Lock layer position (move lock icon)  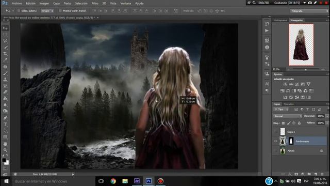tap(294, 123)
